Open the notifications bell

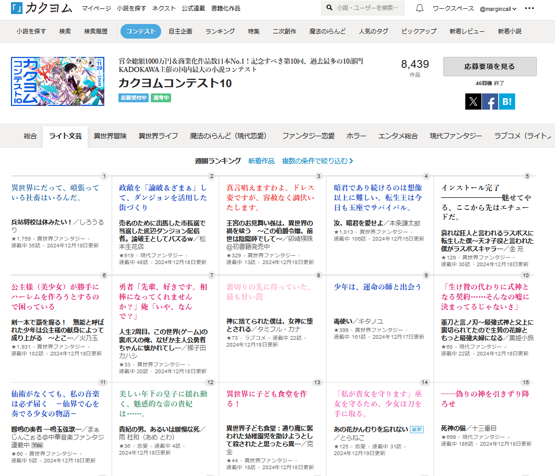419,8
